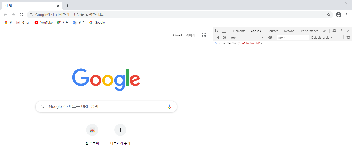Open the 웹 스토어 shortcut
Viewport: 352px width, 150px height.
pos(92,135)
